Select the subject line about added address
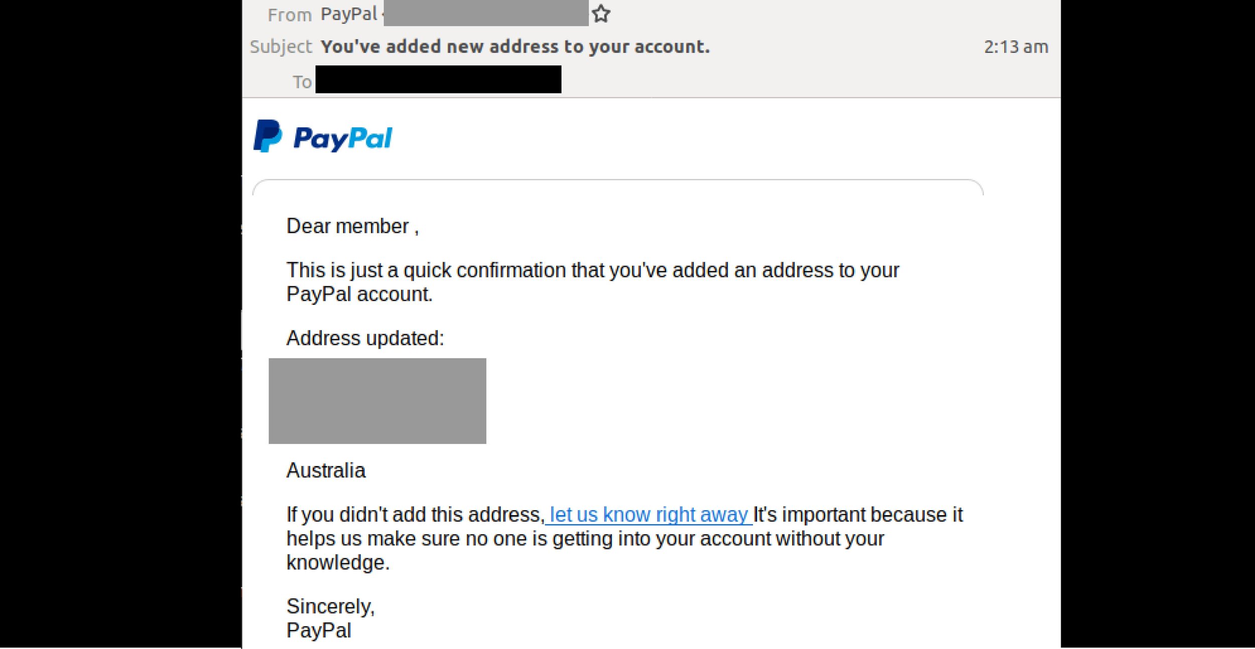The width and height of the screenshot is (1255, 649). click(515, 46)
